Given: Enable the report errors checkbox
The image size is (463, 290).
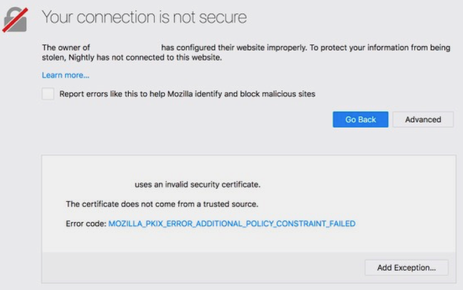Looking at the screenshot, I should [48, 94].
